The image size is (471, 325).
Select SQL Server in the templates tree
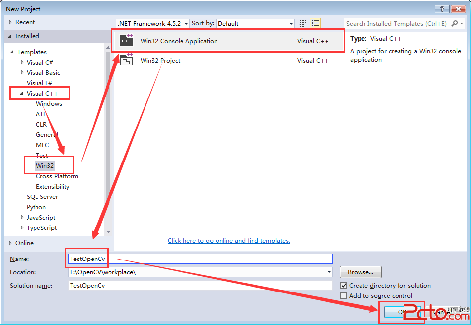tap(42, 197)
